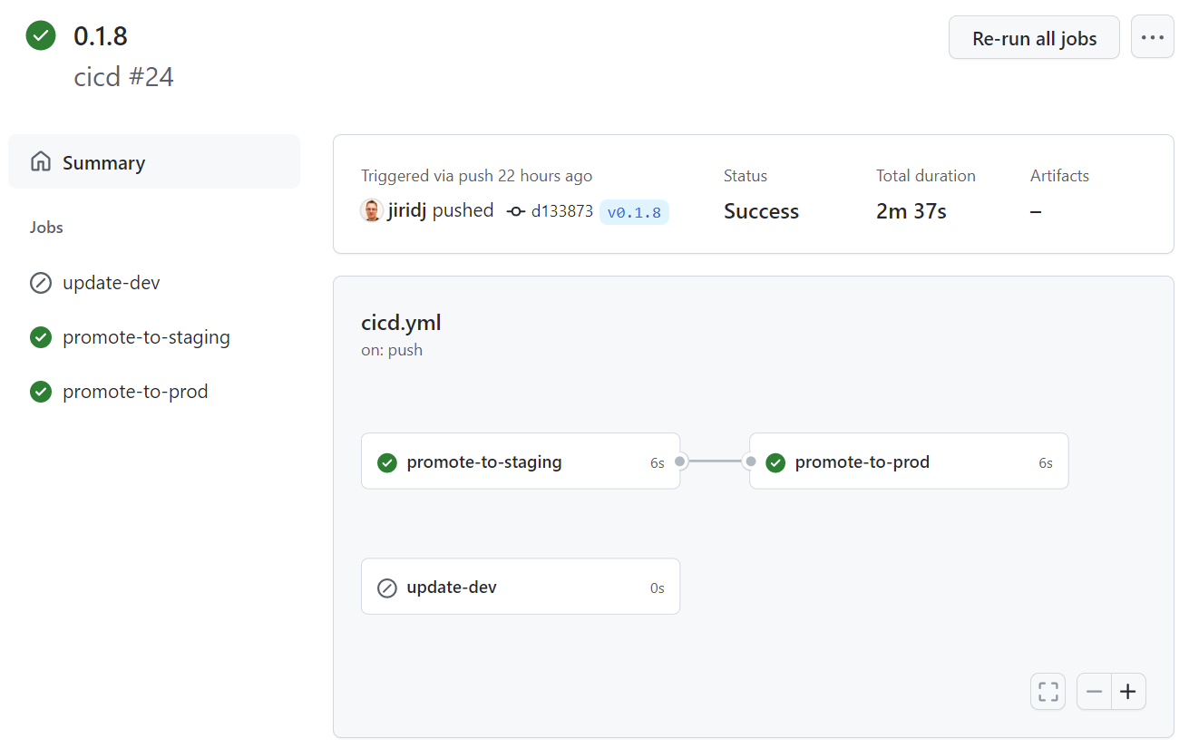Click zoom out in the workflow graph
1189x748 pixels.
click(1094, 691)
